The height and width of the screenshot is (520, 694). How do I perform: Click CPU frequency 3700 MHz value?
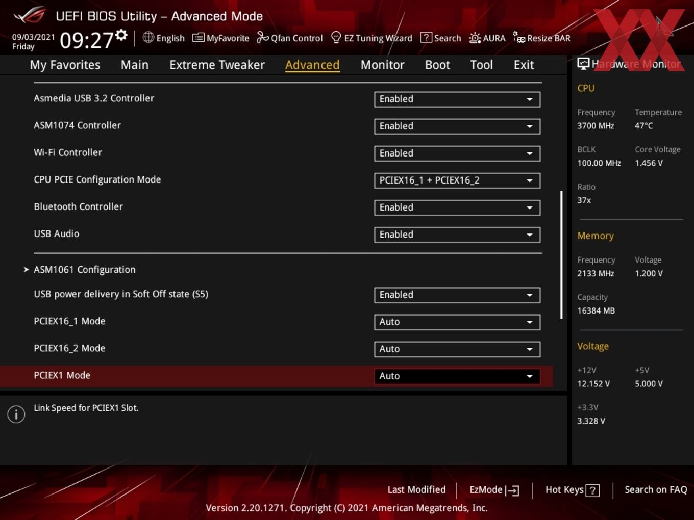click(596, 125)
